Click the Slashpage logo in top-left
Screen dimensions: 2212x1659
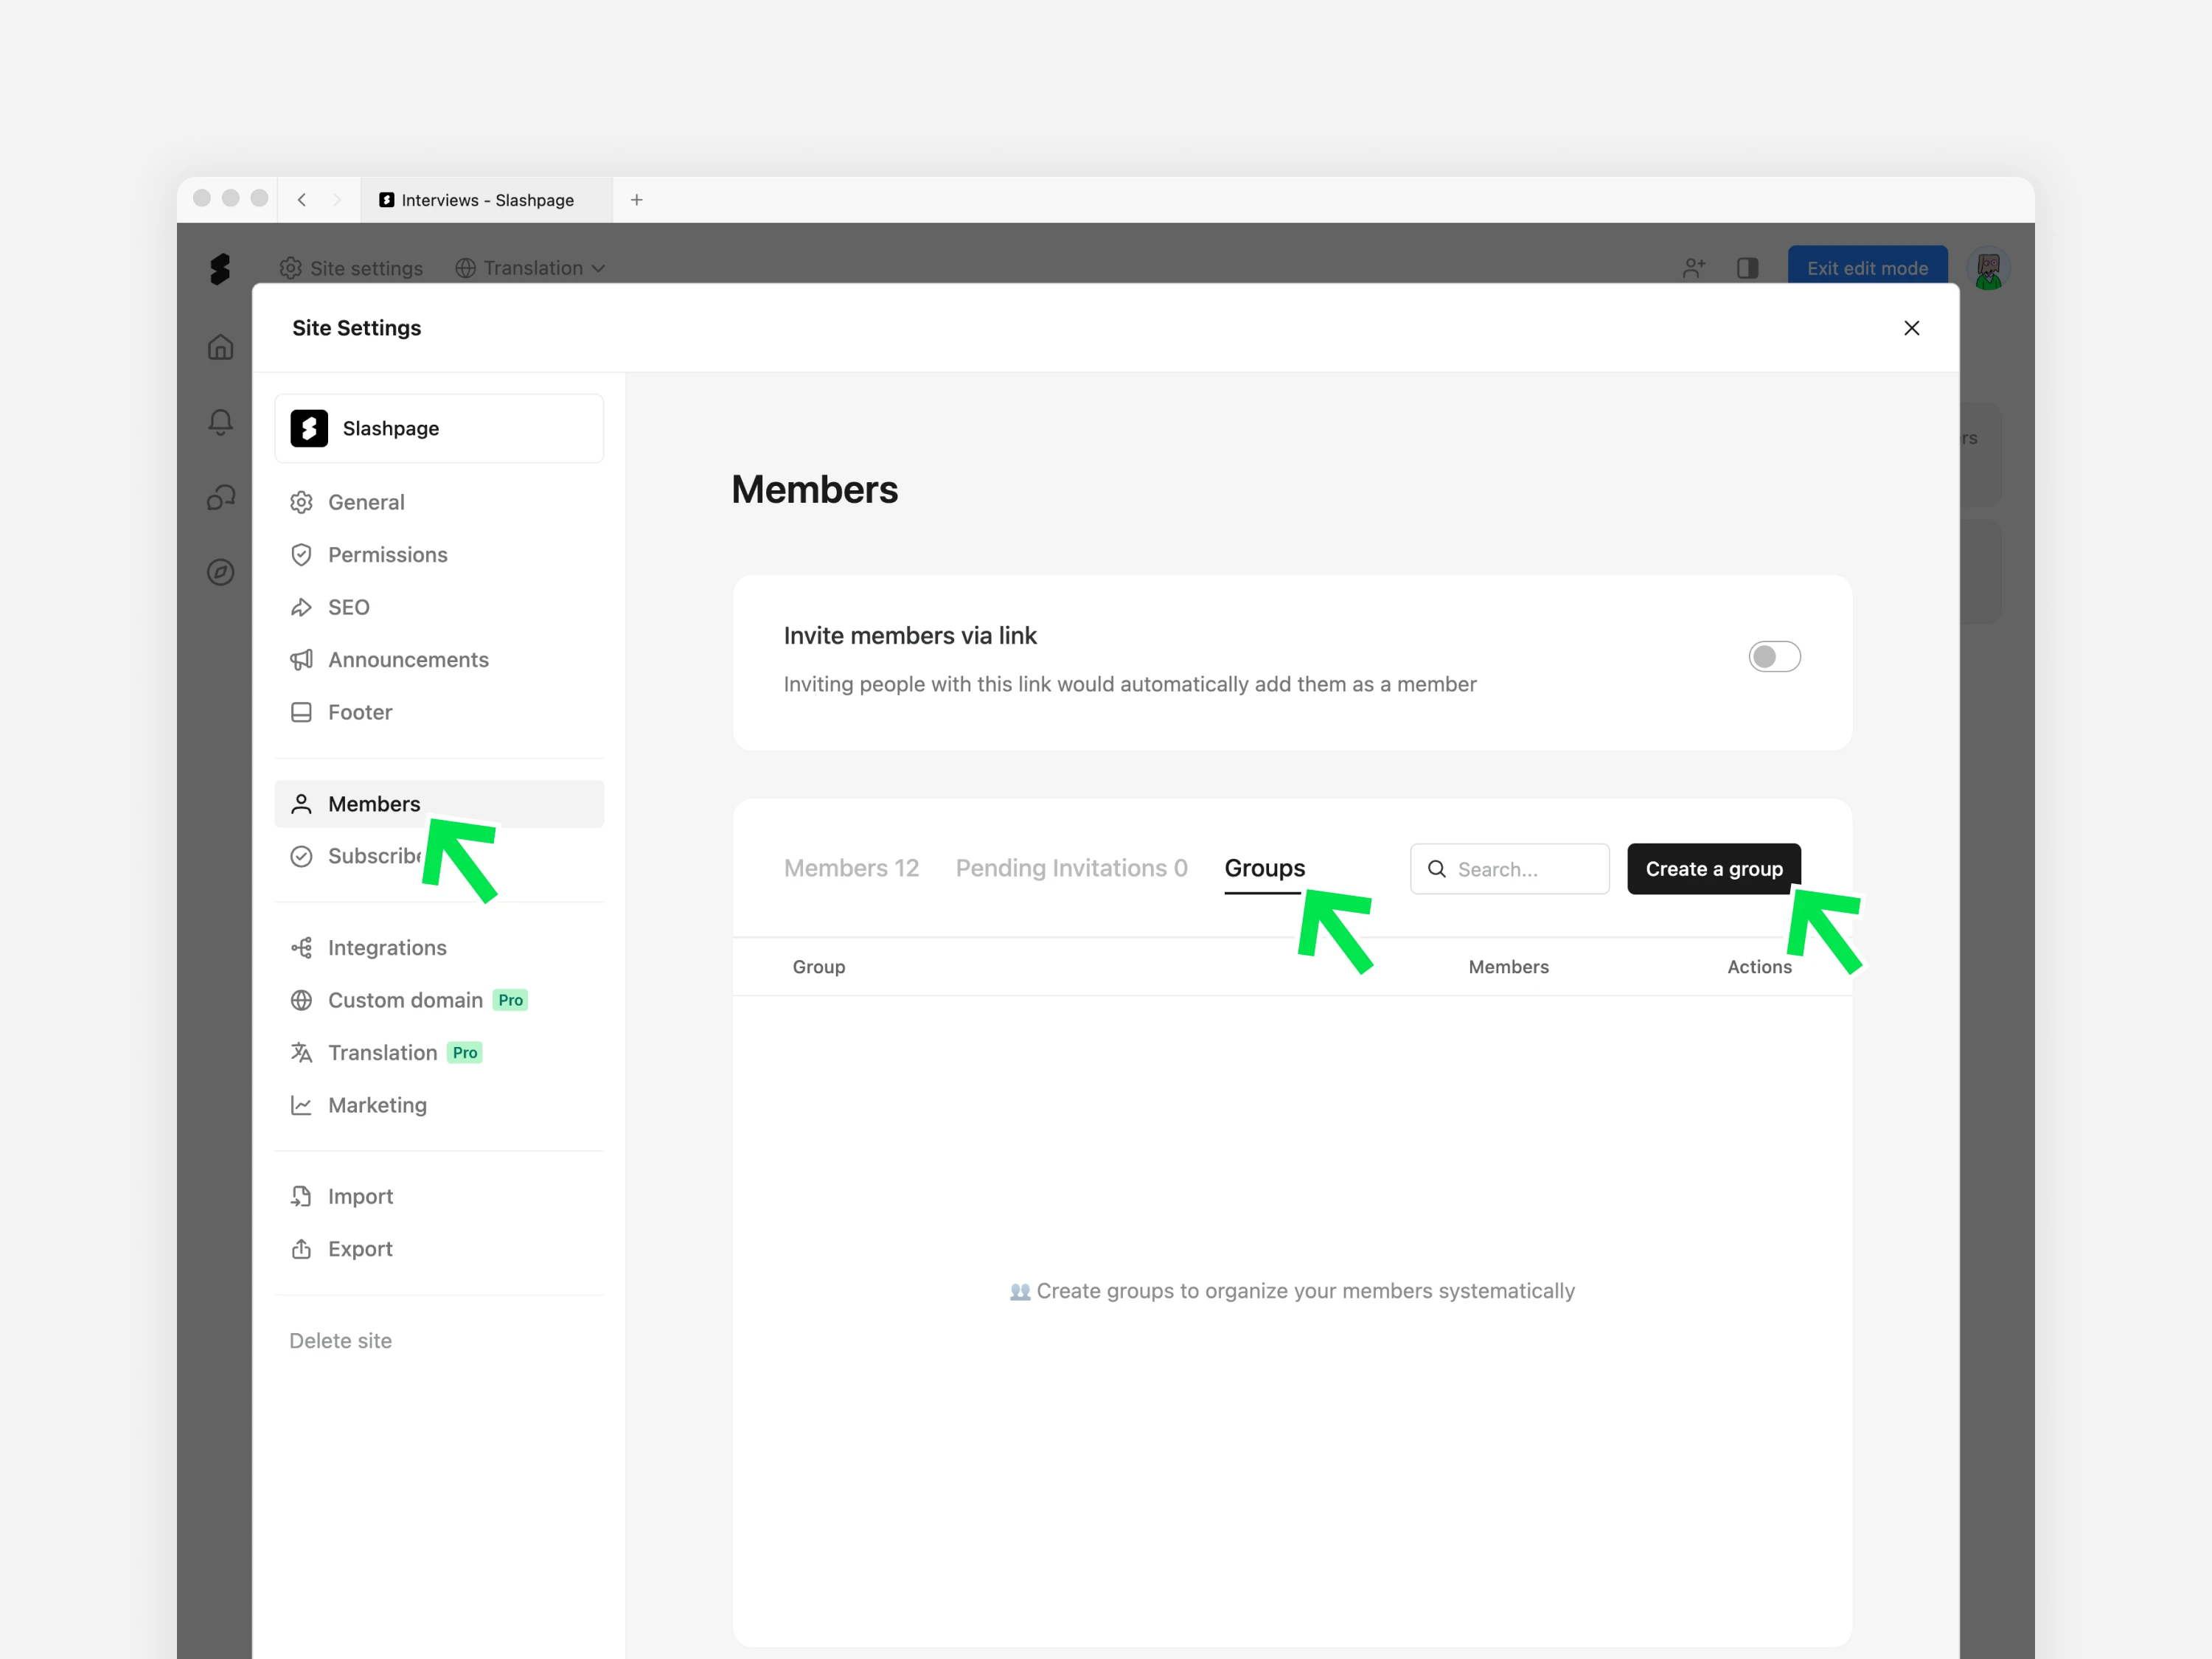point(220,268)
